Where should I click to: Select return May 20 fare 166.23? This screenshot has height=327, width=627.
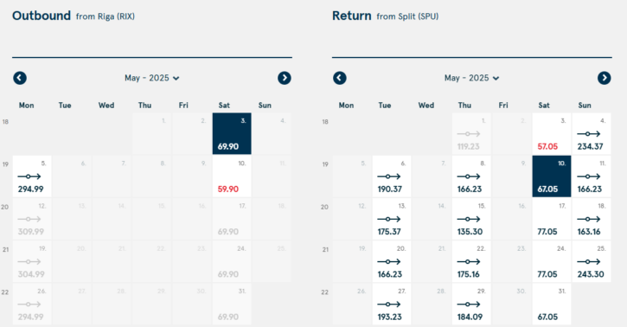(392, 261)
